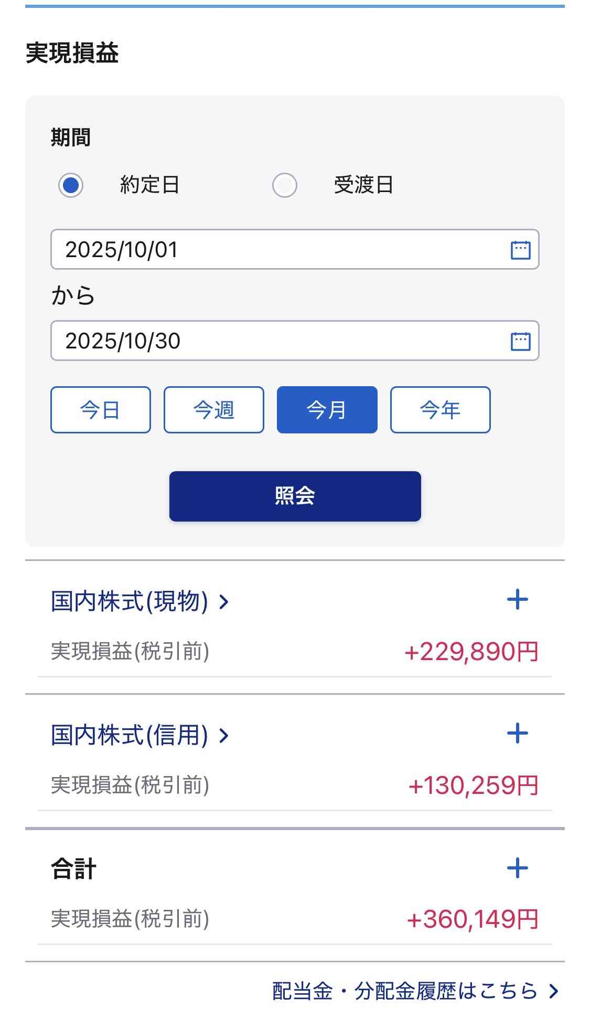Click chevron after dividend history link
This screenshot has height=1019, width=590.
click(x=553, y=991)
